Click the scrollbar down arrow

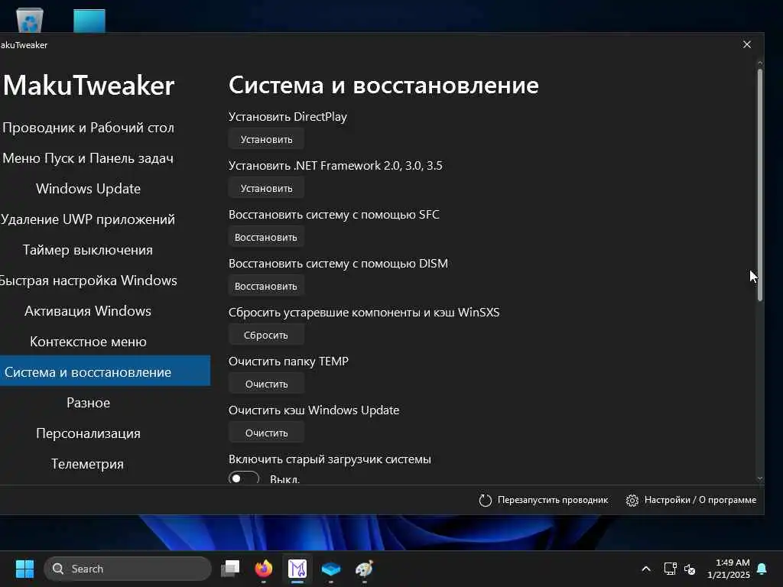pos(760,478)
